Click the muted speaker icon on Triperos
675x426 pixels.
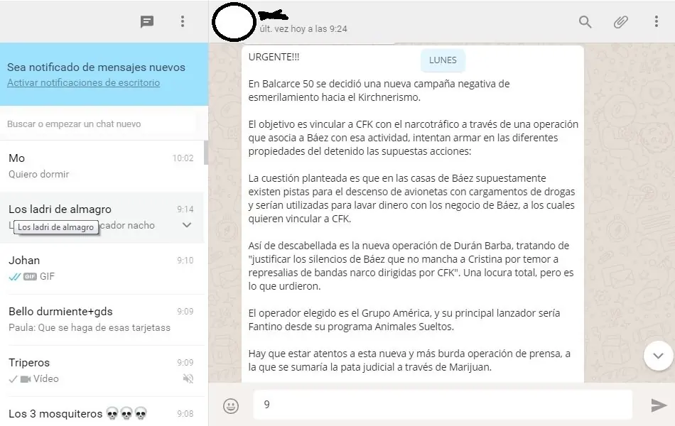tap(186, 378)
